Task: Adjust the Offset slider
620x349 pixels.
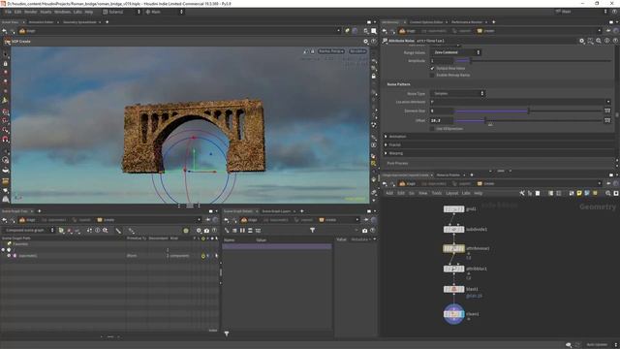Action: pos(528,120)
